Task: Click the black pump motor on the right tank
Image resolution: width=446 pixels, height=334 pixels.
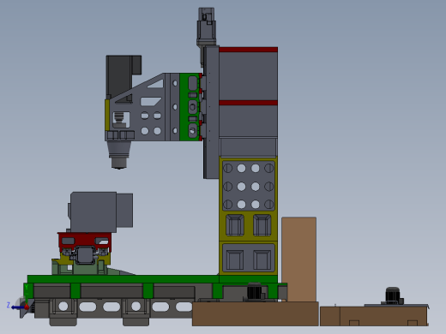Action: [393, 295]
